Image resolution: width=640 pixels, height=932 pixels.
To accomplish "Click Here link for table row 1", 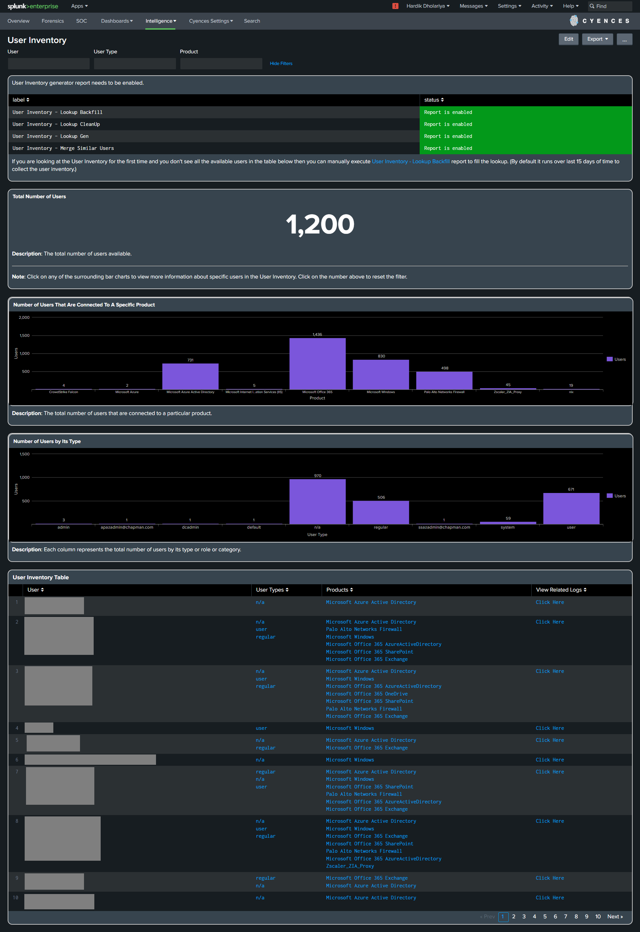I will click(550, 602).
